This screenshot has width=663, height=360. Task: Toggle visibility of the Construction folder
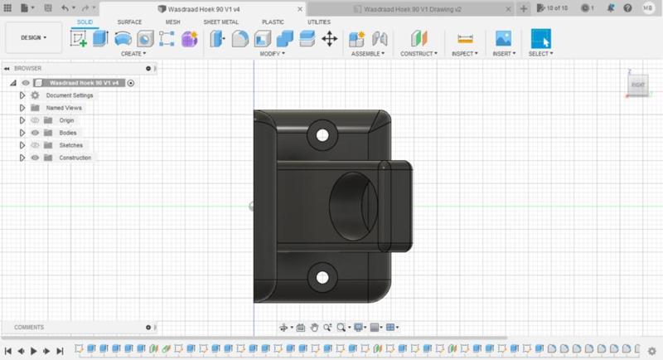click(35, 158)
